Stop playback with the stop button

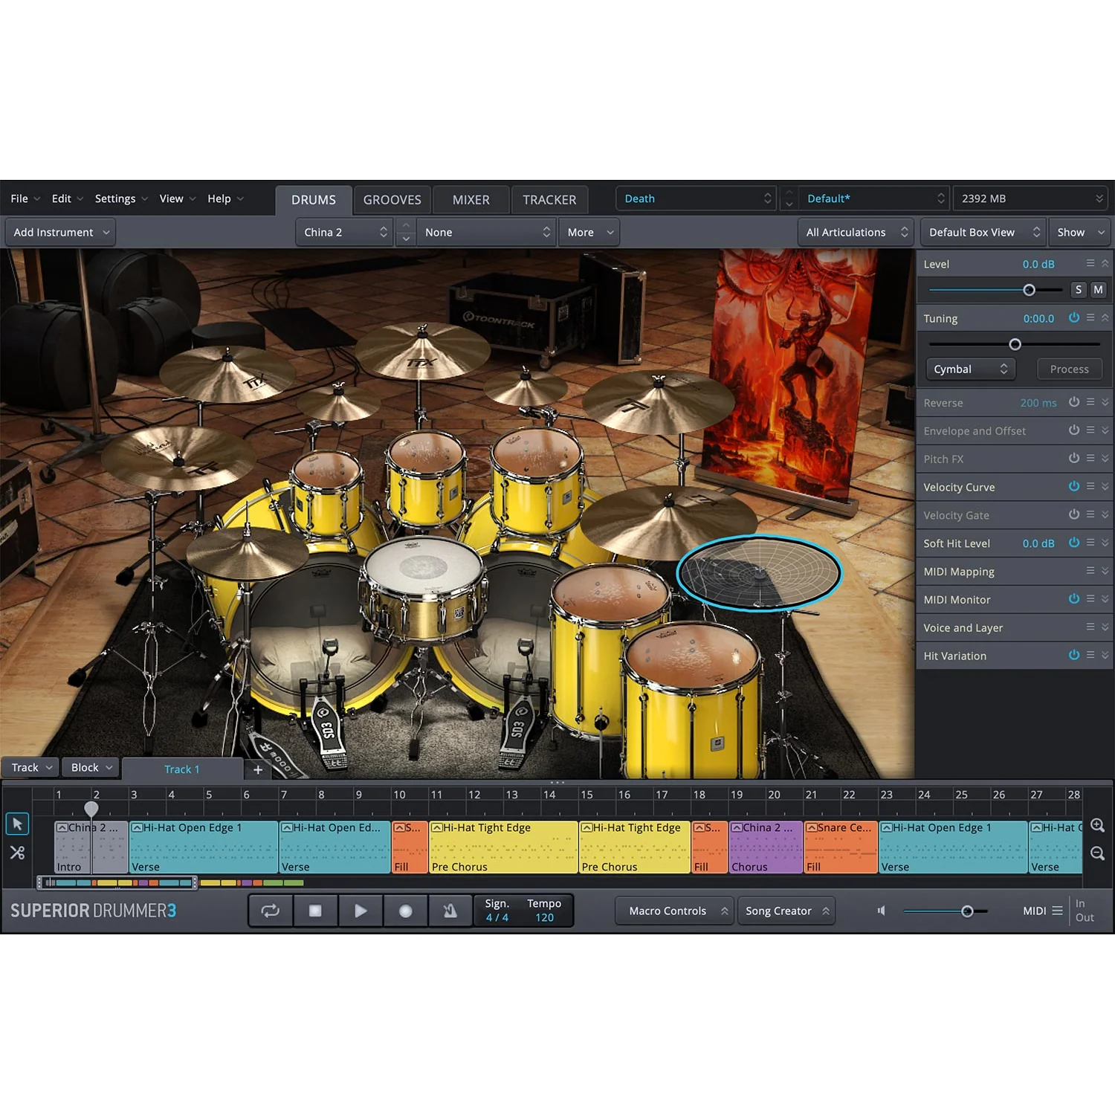(315, 911)
